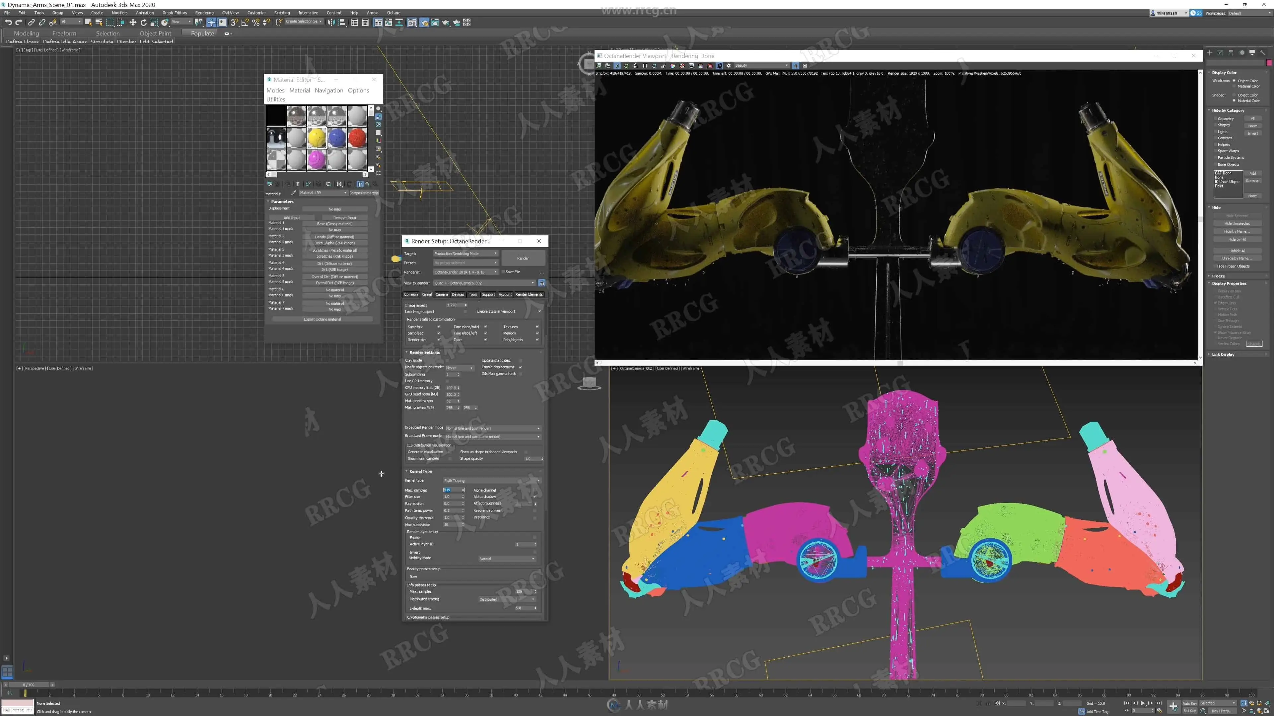Select the Rotate transform tool
1274x716 pixels.
(x=143, y=22)
